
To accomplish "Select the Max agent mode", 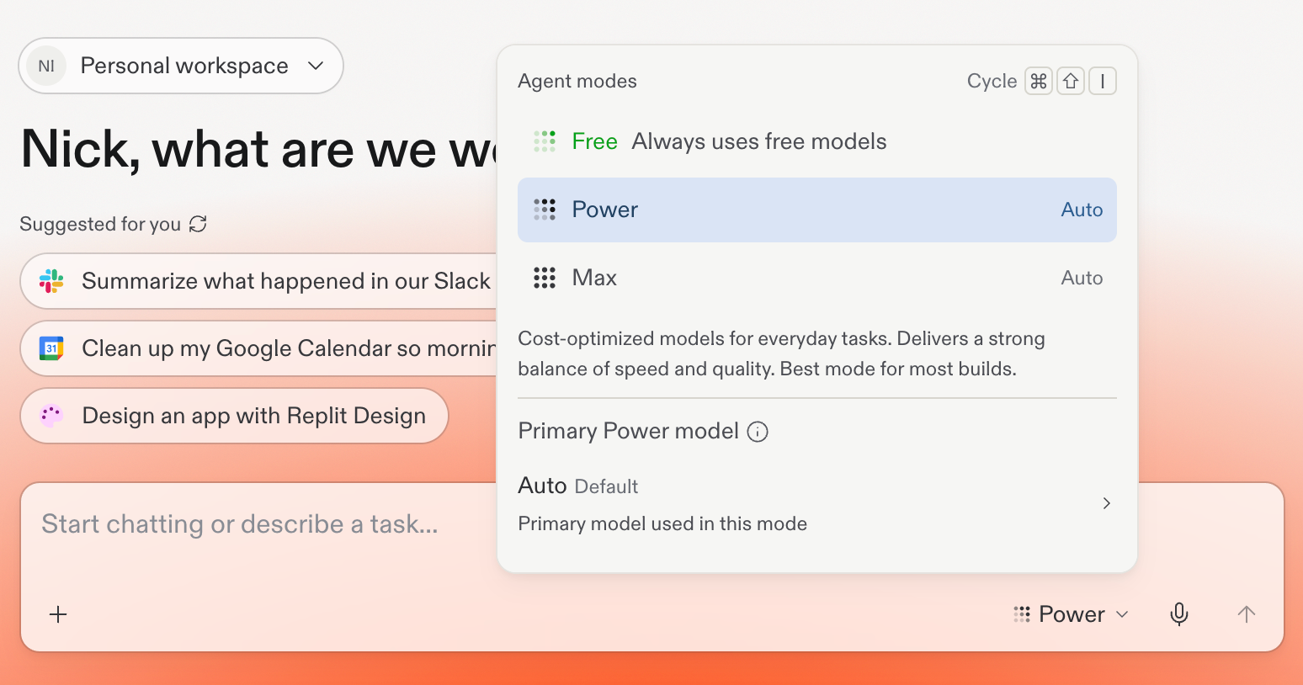I will pos(816,278).
